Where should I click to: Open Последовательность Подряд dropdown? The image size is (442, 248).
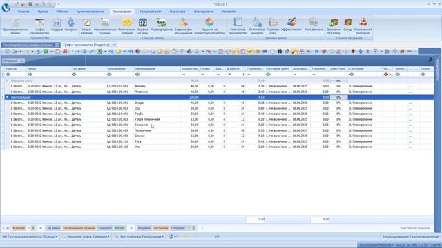[30, 237]
